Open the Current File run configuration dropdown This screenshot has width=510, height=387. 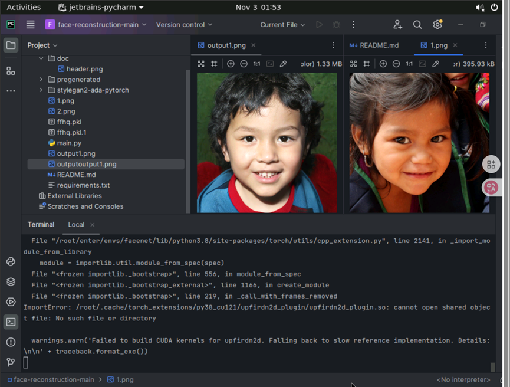[282, 25]
